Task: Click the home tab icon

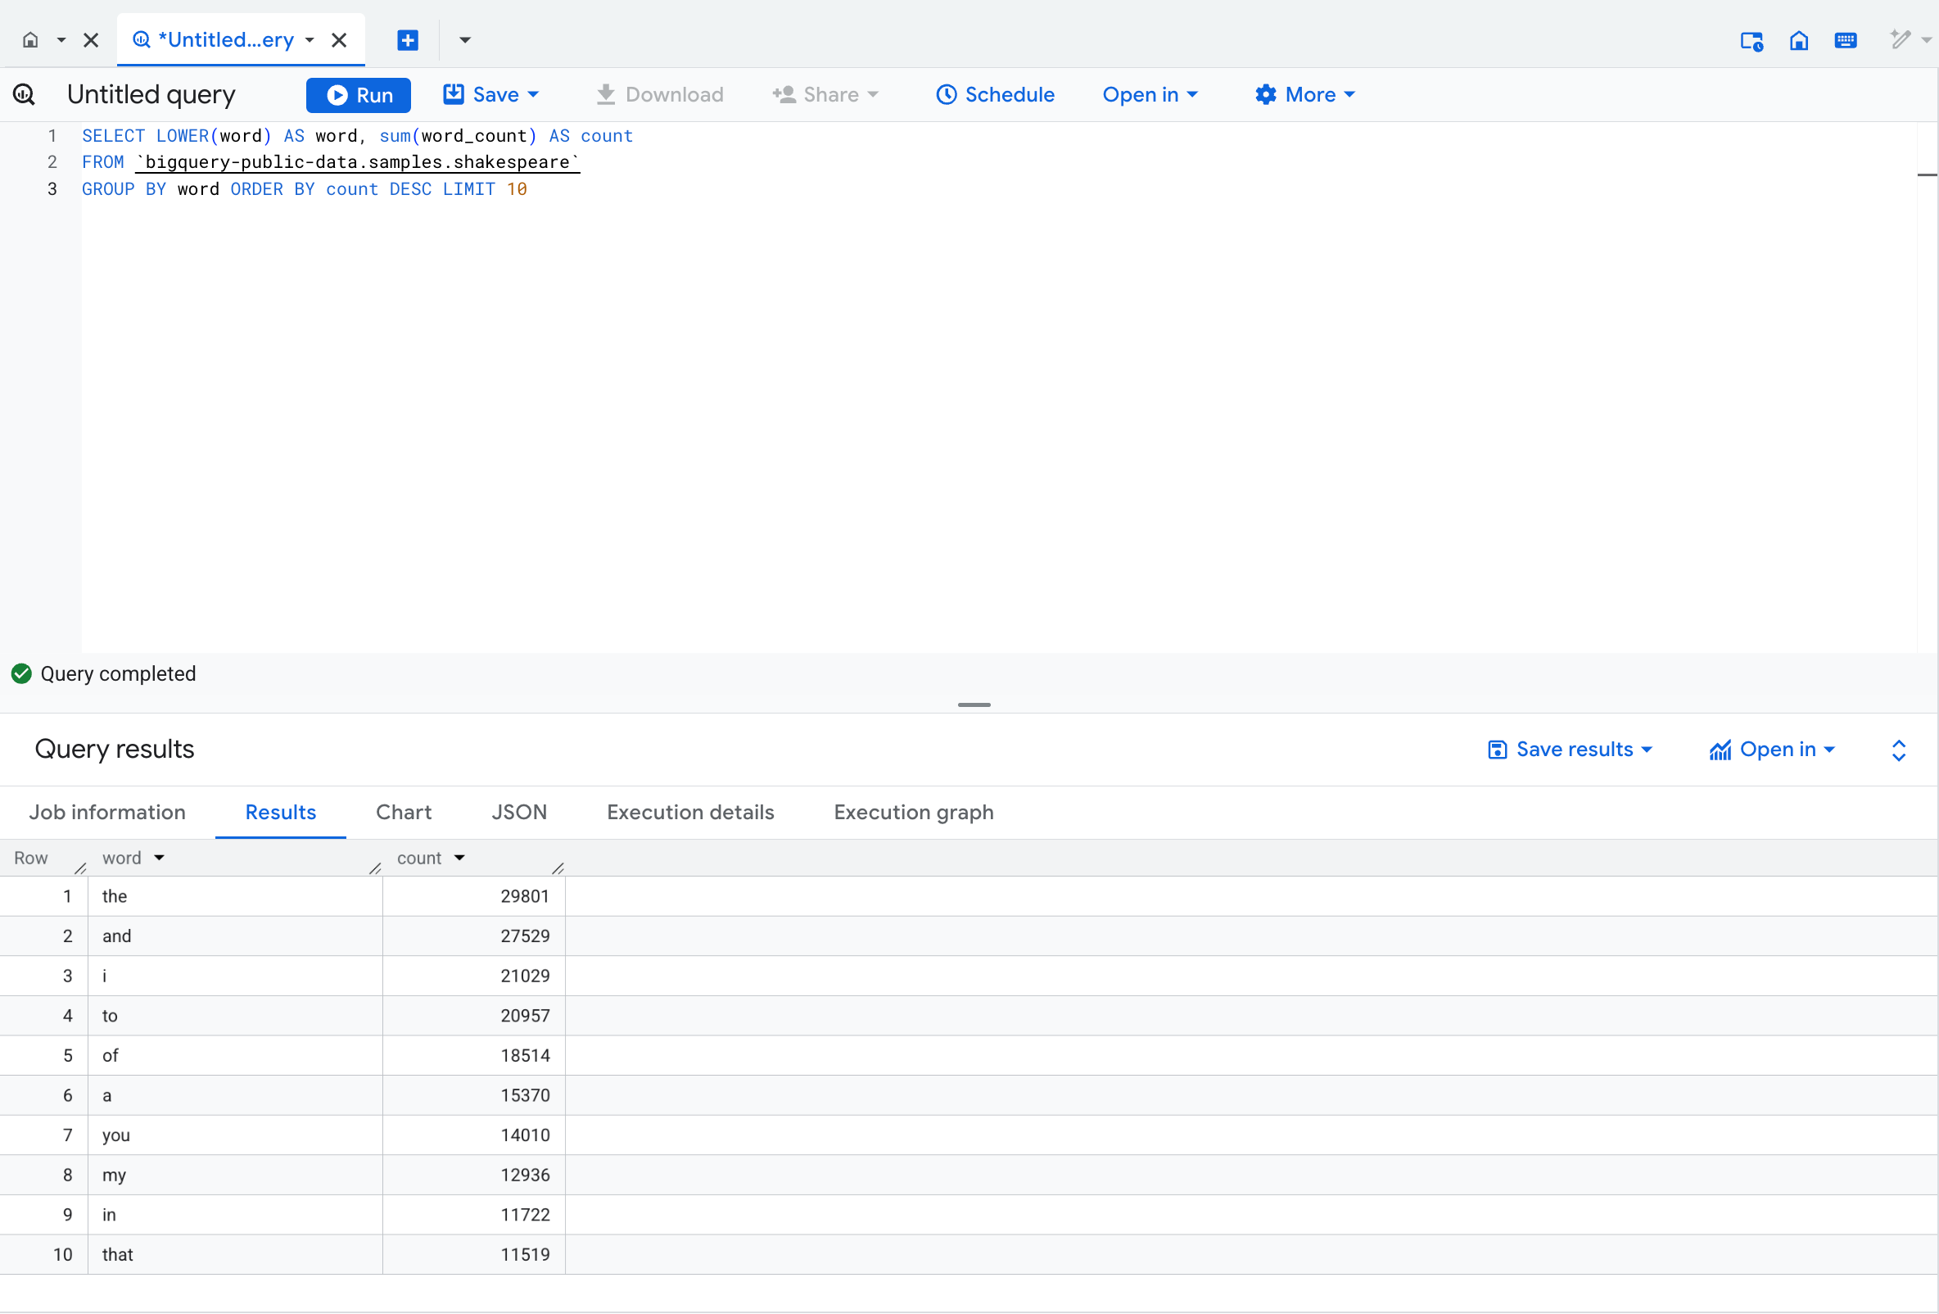Action: (x=31, y=40)
